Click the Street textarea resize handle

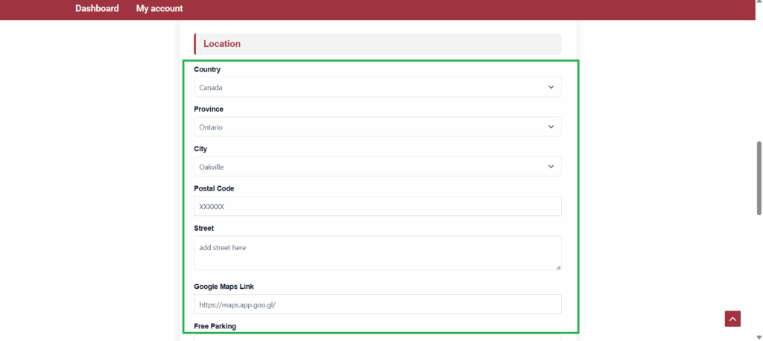pos(557,267)
